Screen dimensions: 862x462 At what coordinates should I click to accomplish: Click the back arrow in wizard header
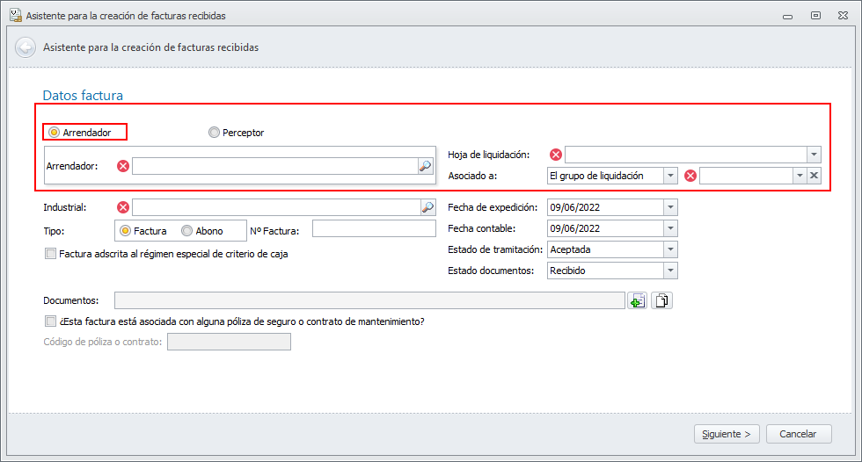pos(26,47)
